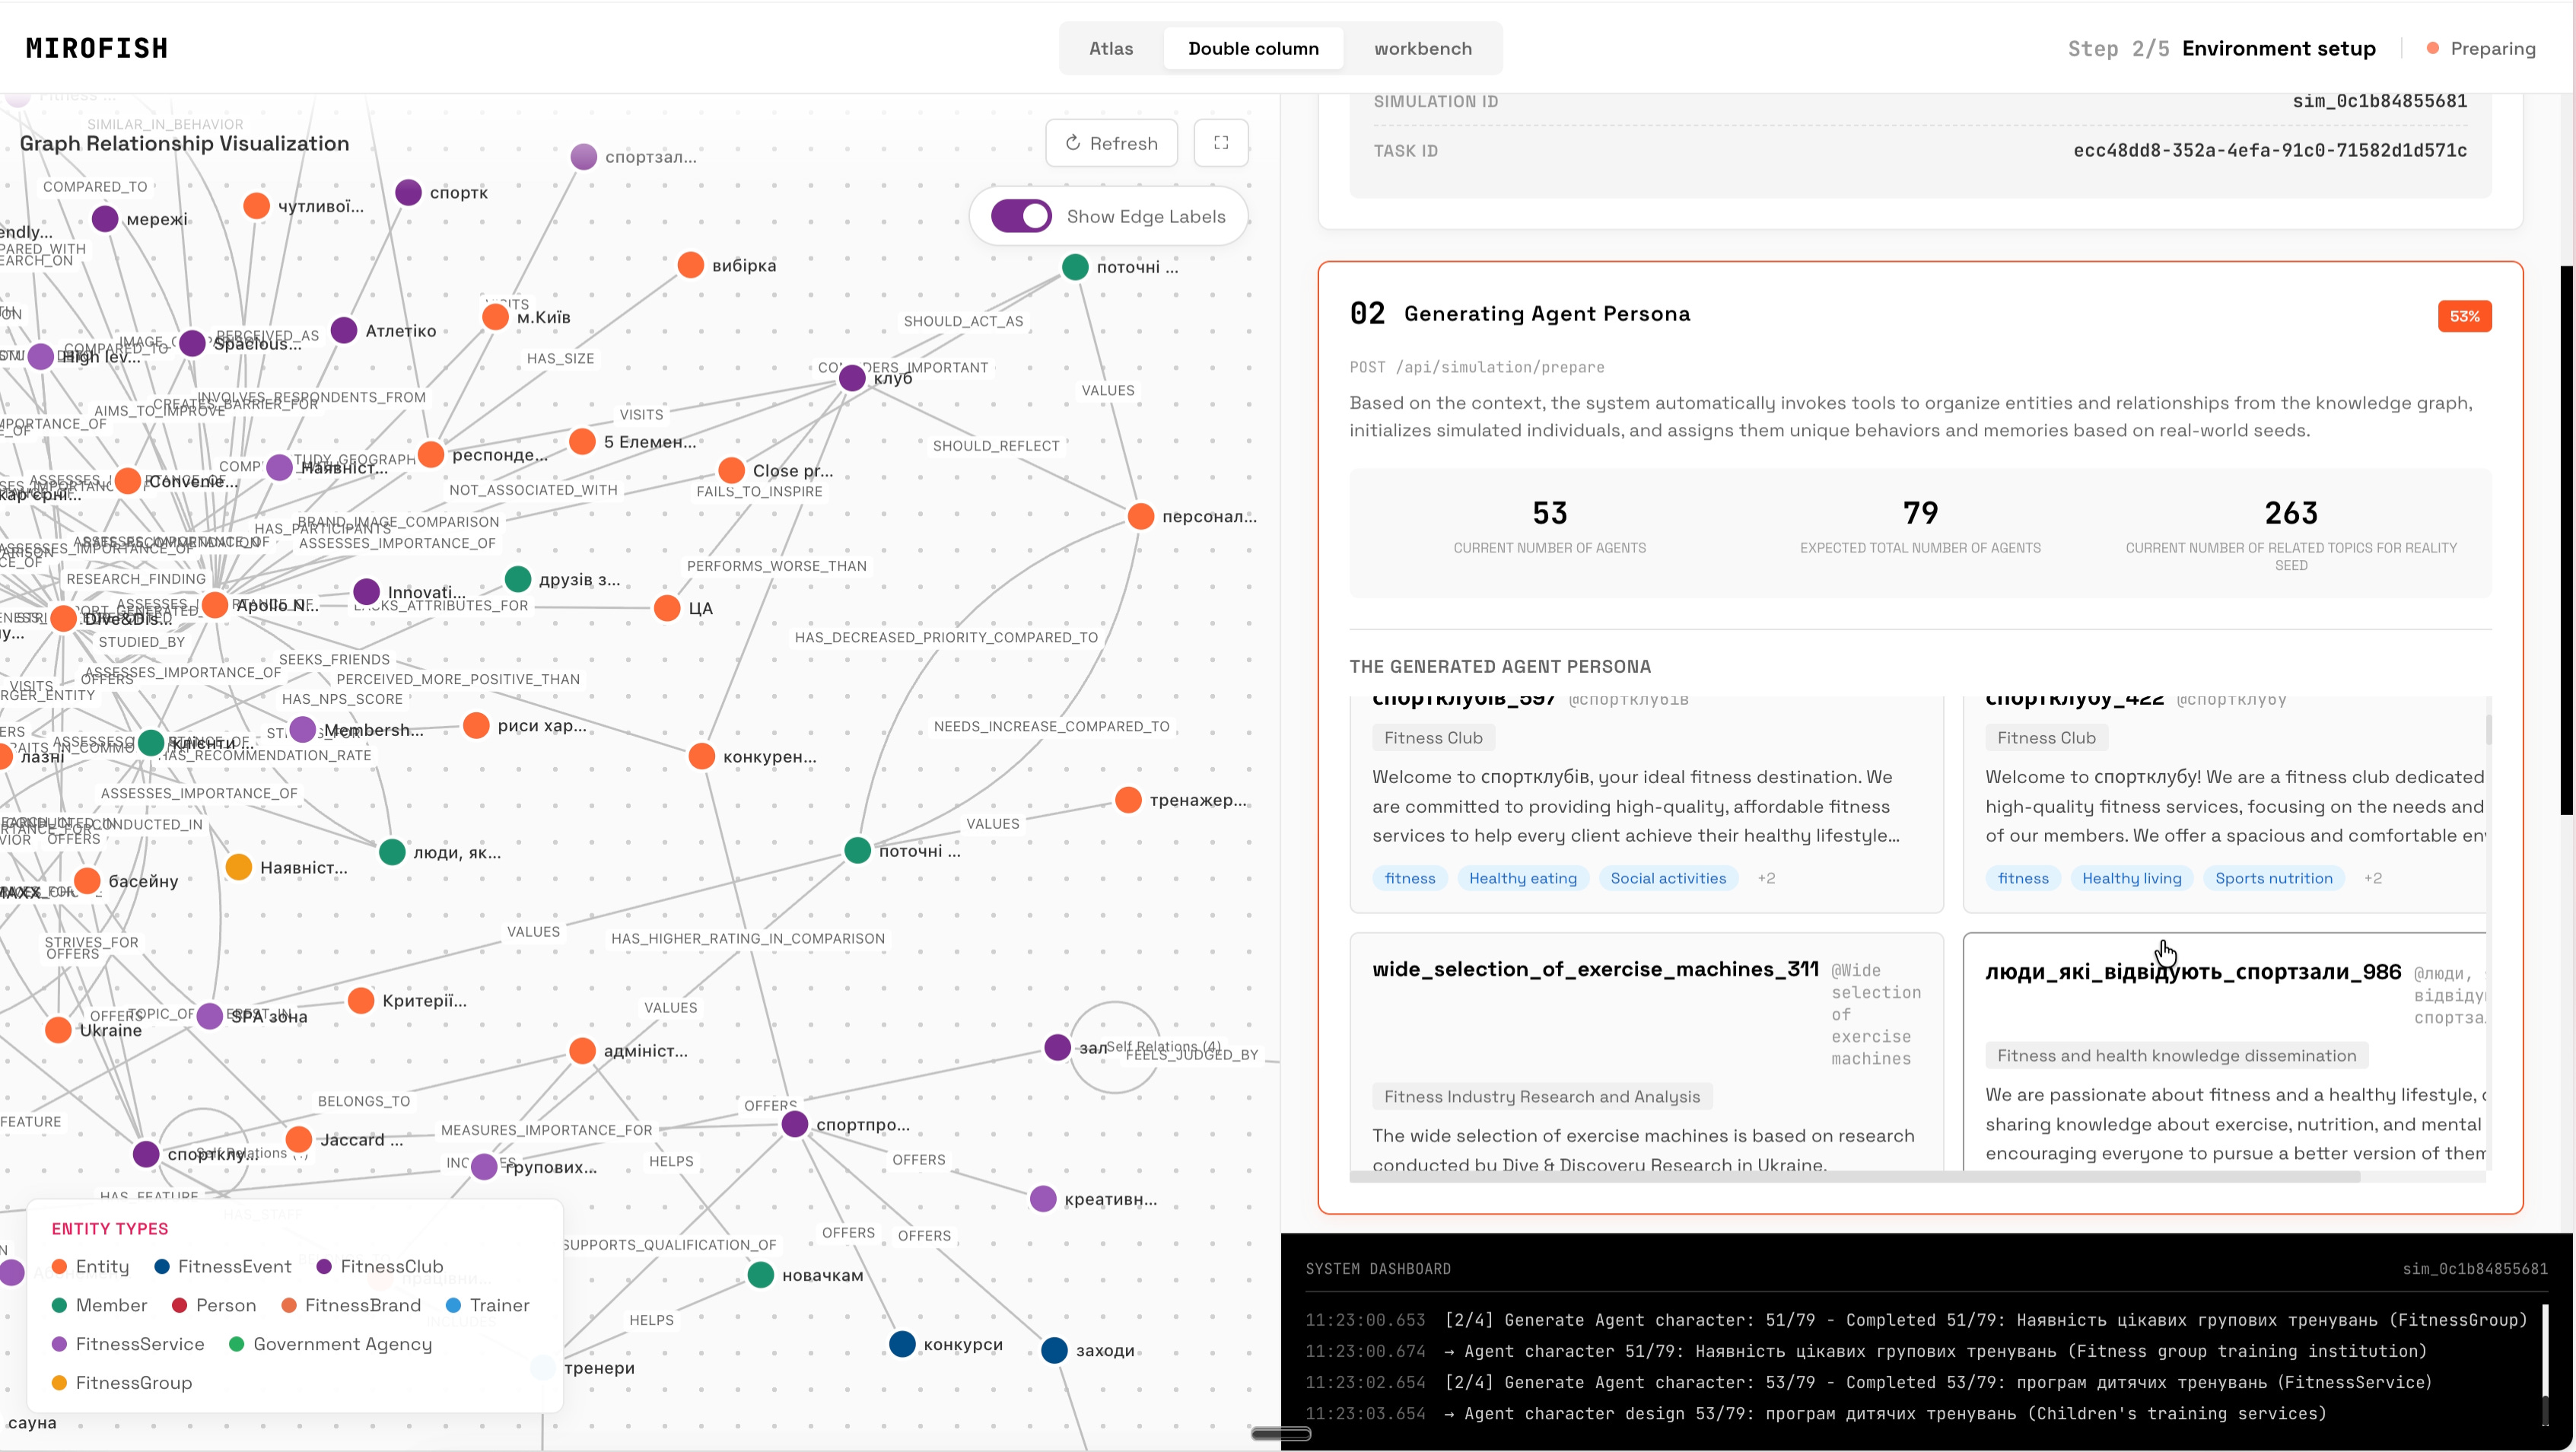Click the orange вибірка graph node
The height and width of the screenshot is (1452, 2576).
(691, 265)
